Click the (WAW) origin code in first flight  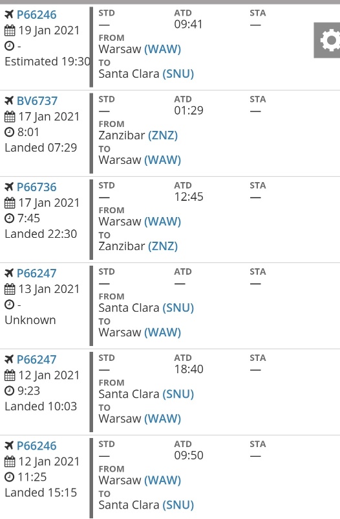(x=163, y=49)
